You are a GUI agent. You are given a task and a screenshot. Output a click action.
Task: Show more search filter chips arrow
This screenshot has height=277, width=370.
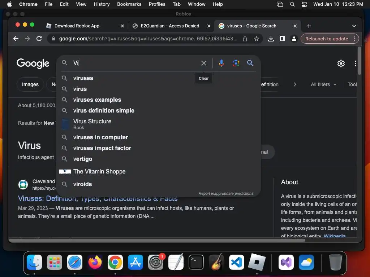point(295,84)
